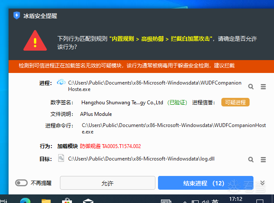Show hidden tray icons chevron

pyautogui.click(x=185, y=202)
